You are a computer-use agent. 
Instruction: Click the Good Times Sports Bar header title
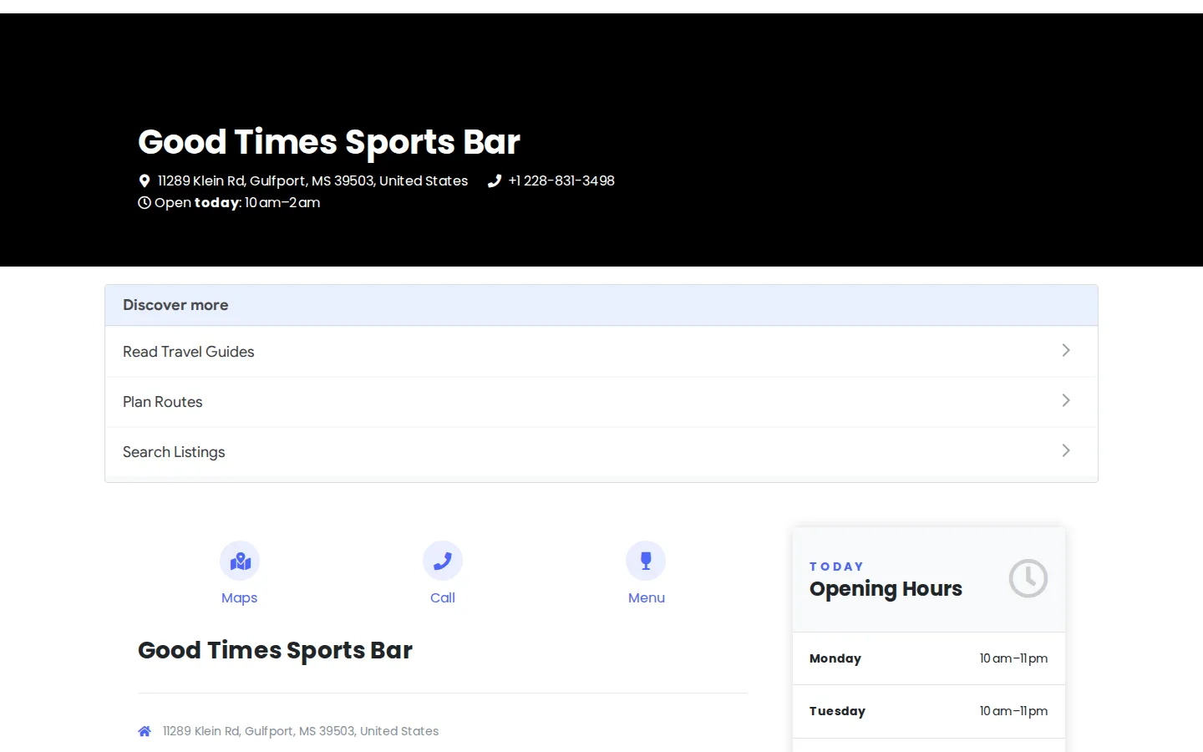point(329,142)
